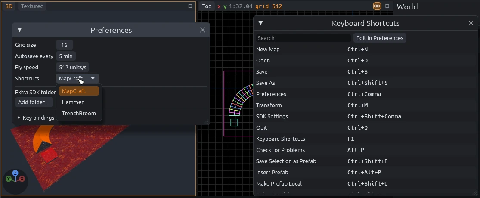Expand the Key bindings section
Screen dimensions: 480x198
point(35,118)
